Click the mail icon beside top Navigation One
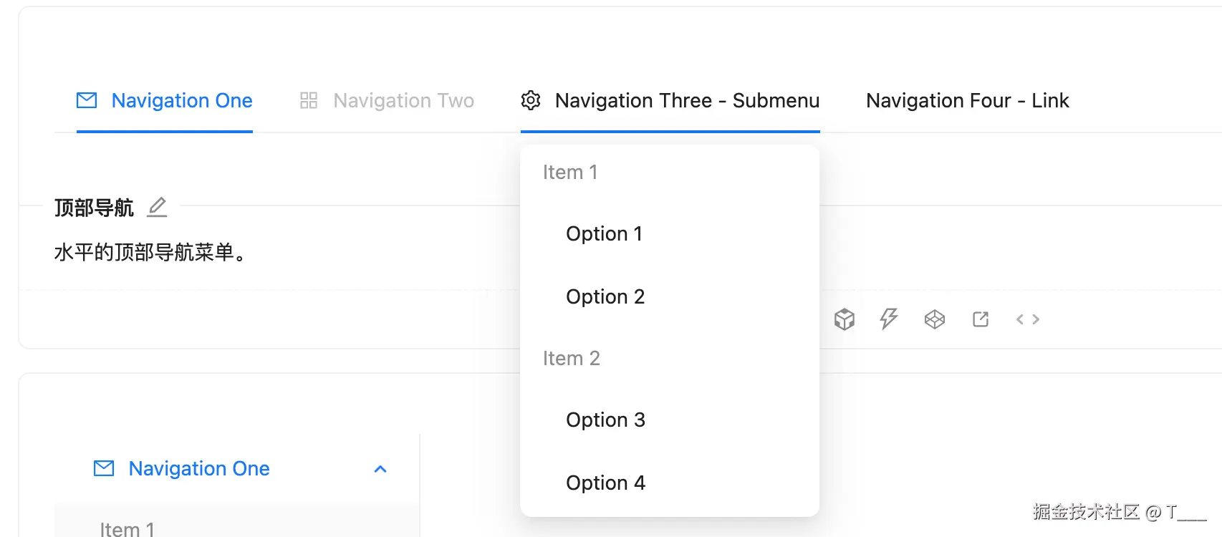The width and height of the screenshot is (1222, 537). click(x=87, y=100)
